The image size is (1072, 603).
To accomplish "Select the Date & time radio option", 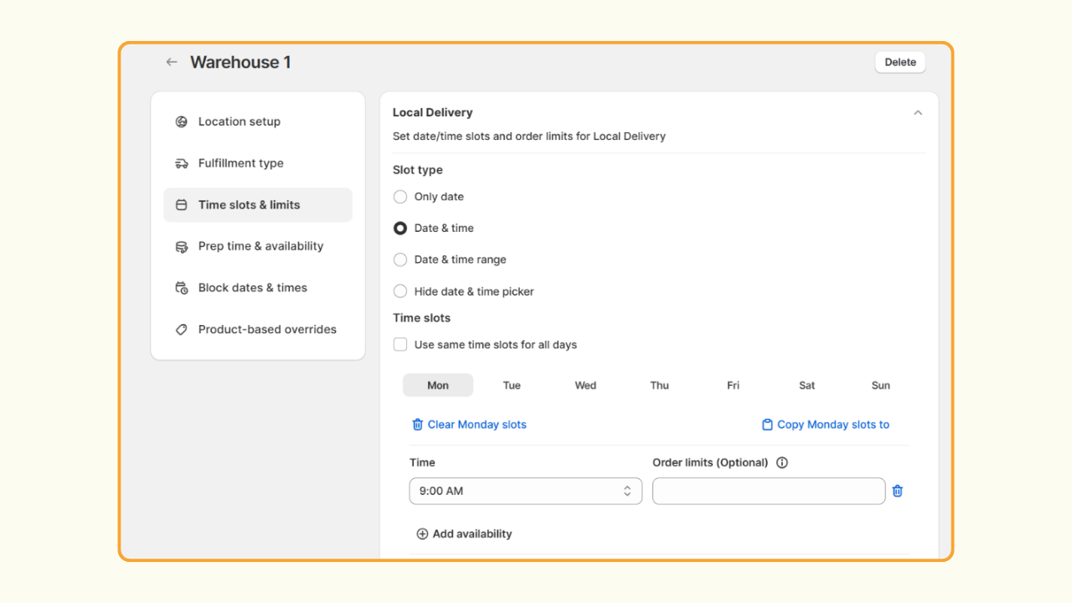I will point(400,228).
